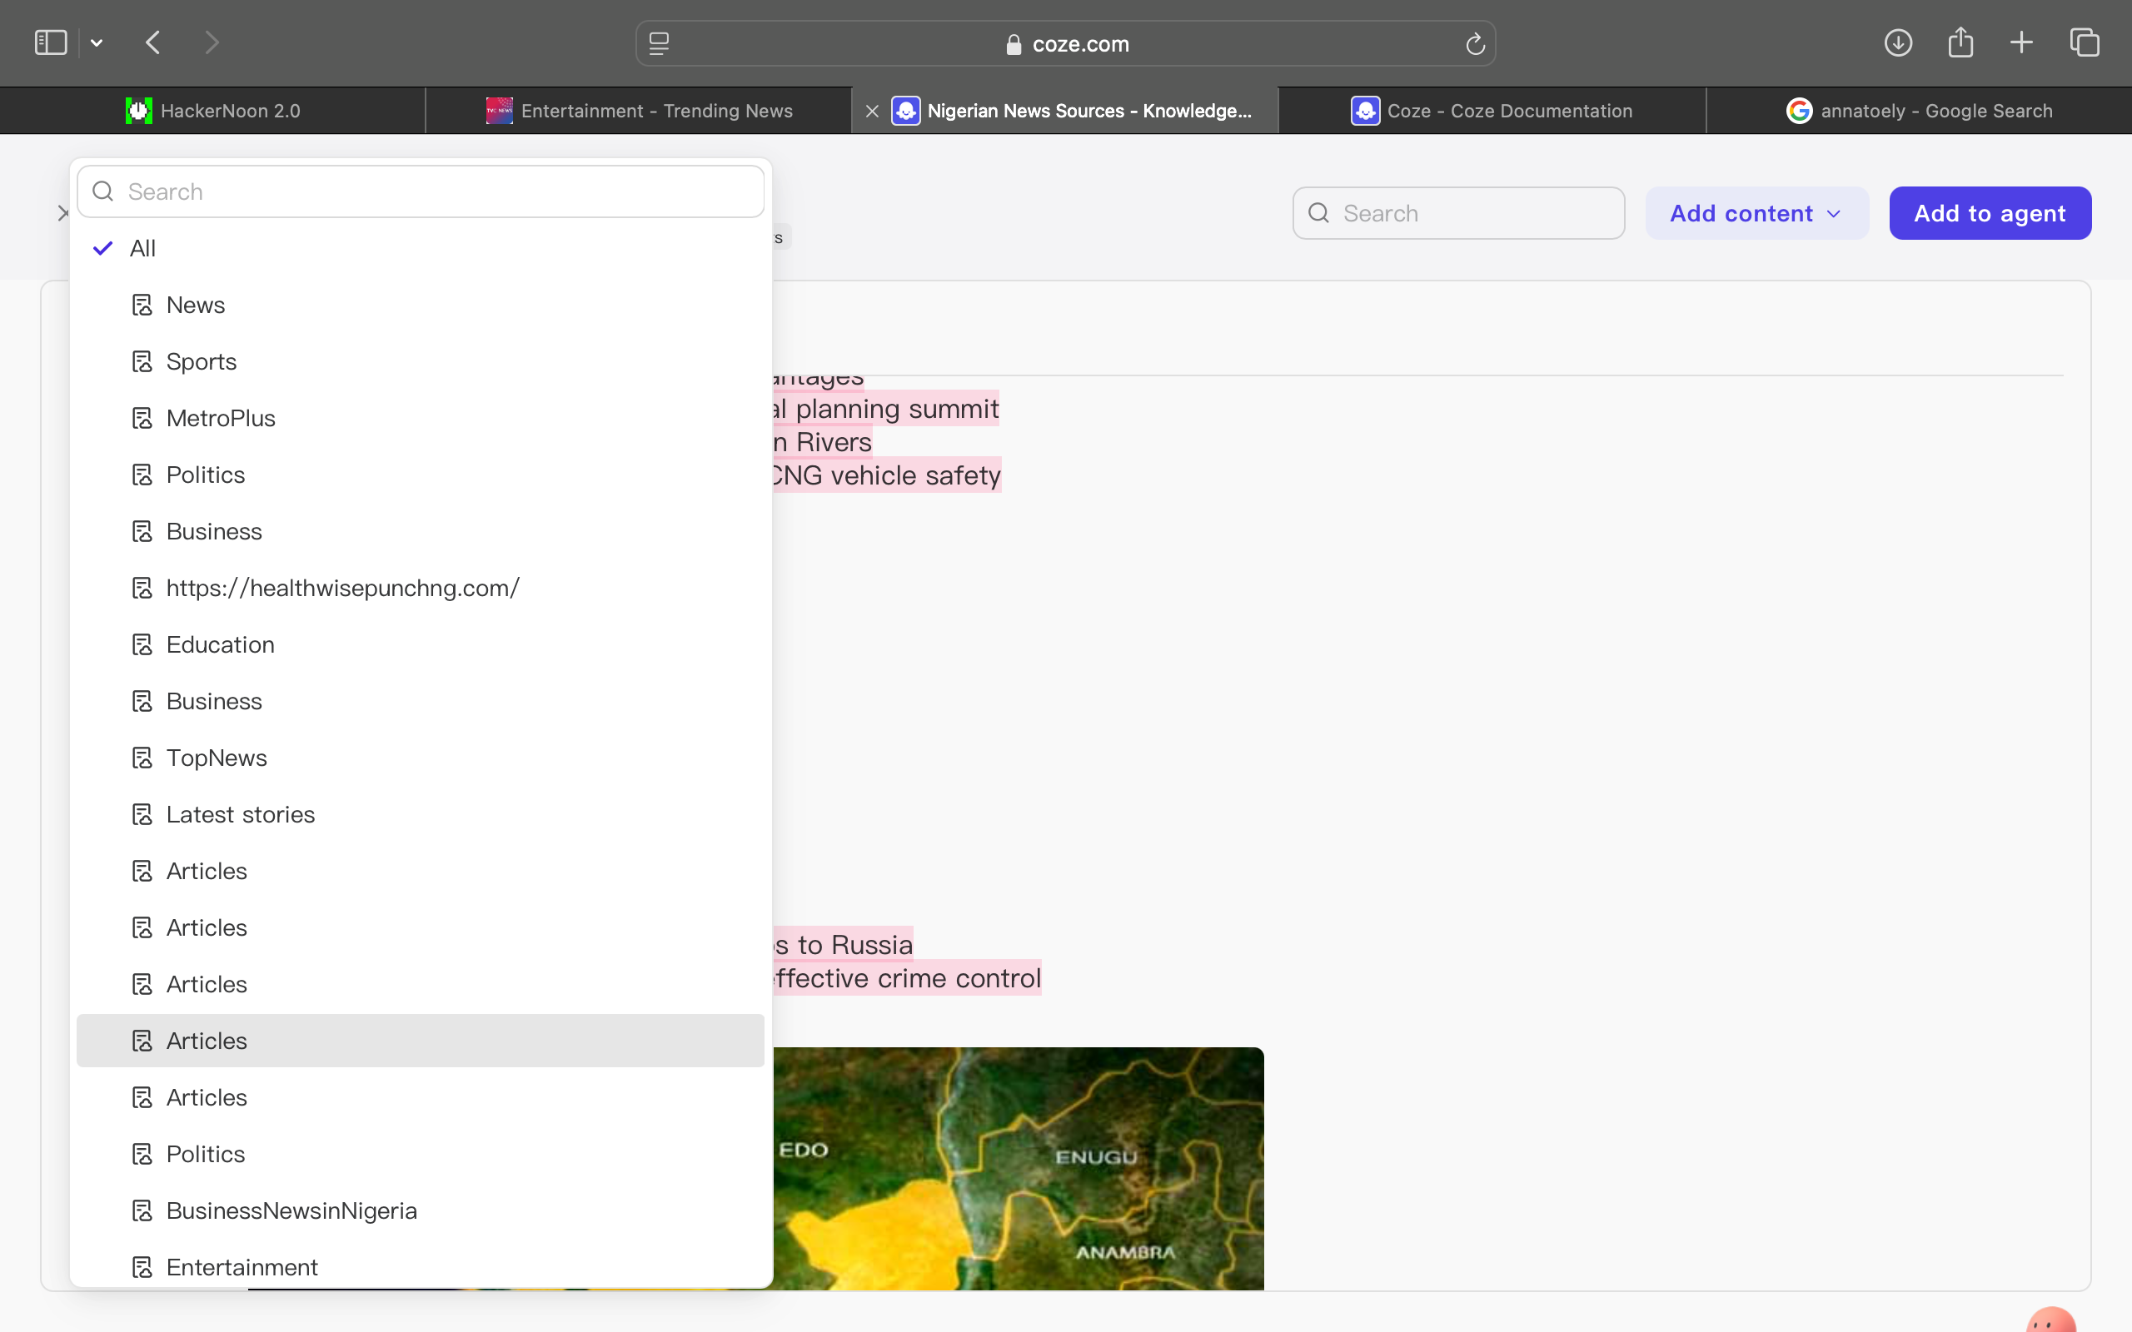Click the Google favicon on annatoely tab
2132x1332 pixels.
[1799, 111]
